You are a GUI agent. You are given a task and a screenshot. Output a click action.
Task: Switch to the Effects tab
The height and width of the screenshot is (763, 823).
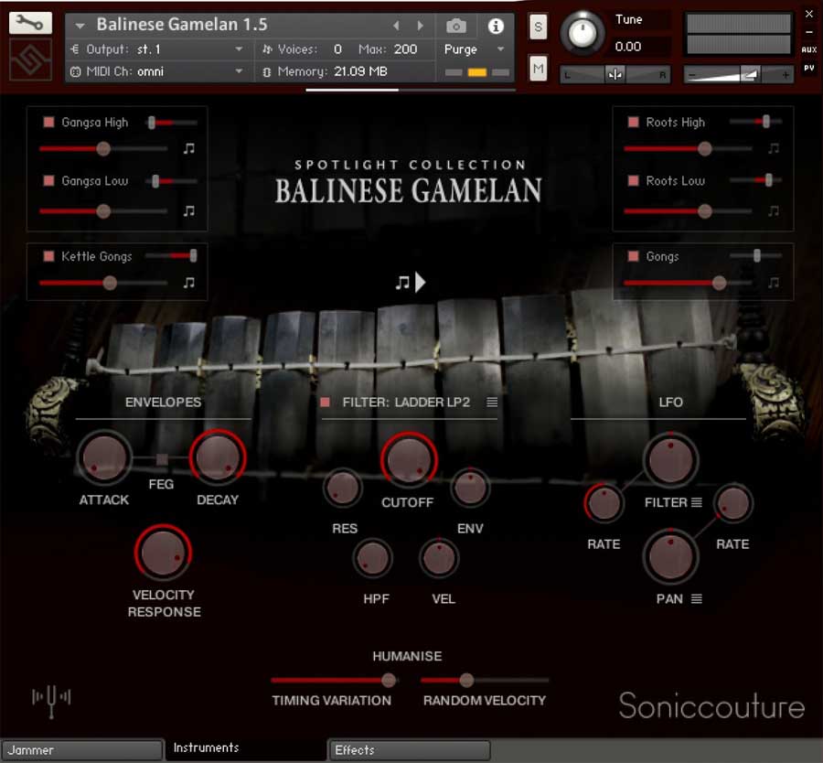(x=410, y=750)
